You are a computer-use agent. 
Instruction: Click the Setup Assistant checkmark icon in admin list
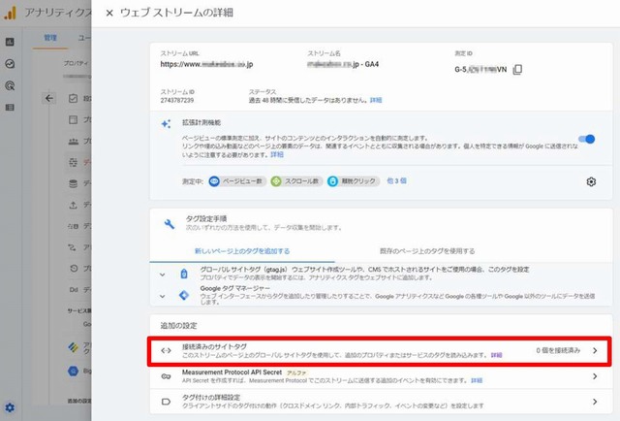(74, 98)
